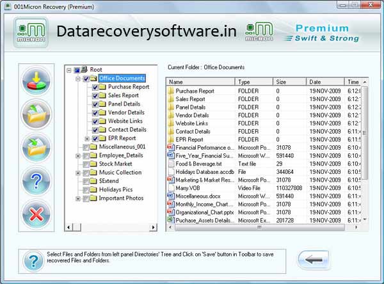Click the red X exit toolbar icon
Viewport: 384px width, 284px height.
[36, 215]
